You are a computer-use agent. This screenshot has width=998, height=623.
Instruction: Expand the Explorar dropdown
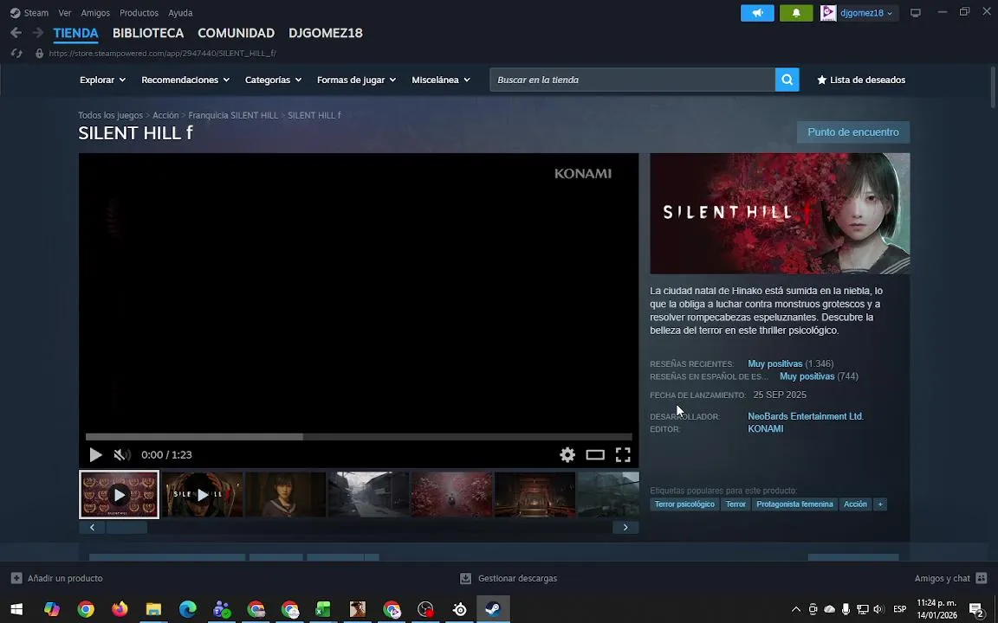pyautogui.click(x=102, y=80)
